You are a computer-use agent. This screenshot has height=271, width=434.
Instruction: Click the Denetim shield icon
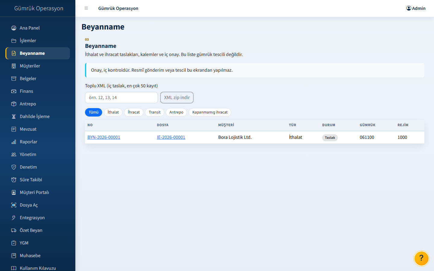tap(14, 167)
